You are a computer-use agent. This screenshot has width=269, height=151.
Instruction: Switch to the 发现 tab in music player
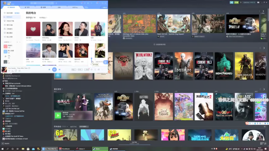coord(27,7)
